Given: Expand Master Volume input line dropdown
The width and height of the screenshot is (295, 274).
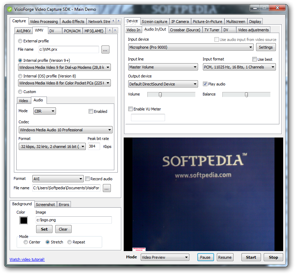Looking at the screenshot, I should [163, 67].
